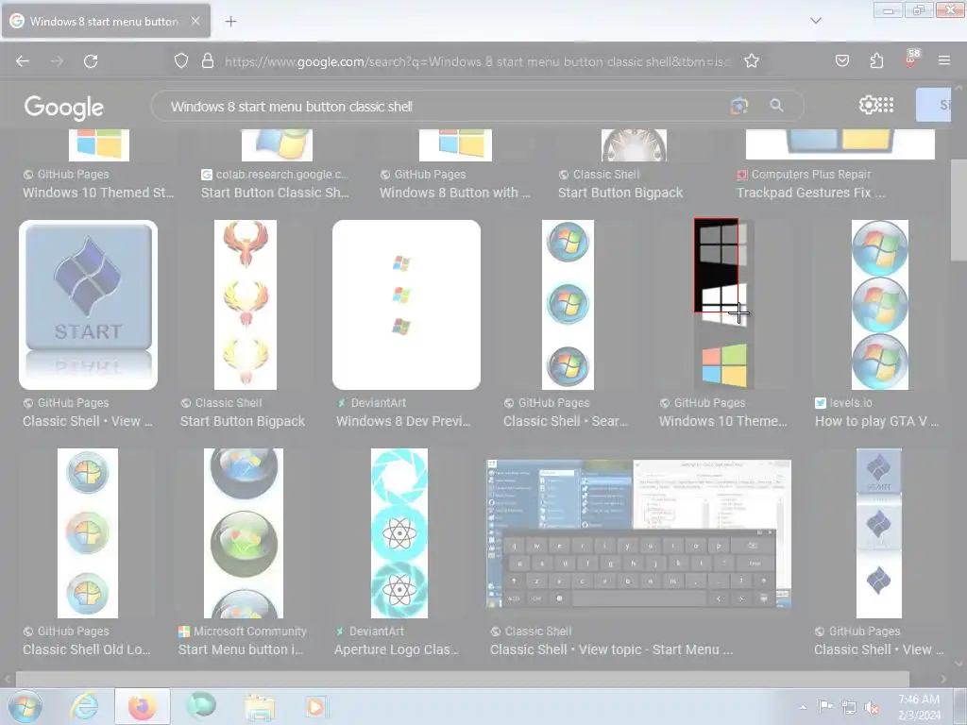
Task: Click the browser address bar
Action: click(x=477, y=61)
